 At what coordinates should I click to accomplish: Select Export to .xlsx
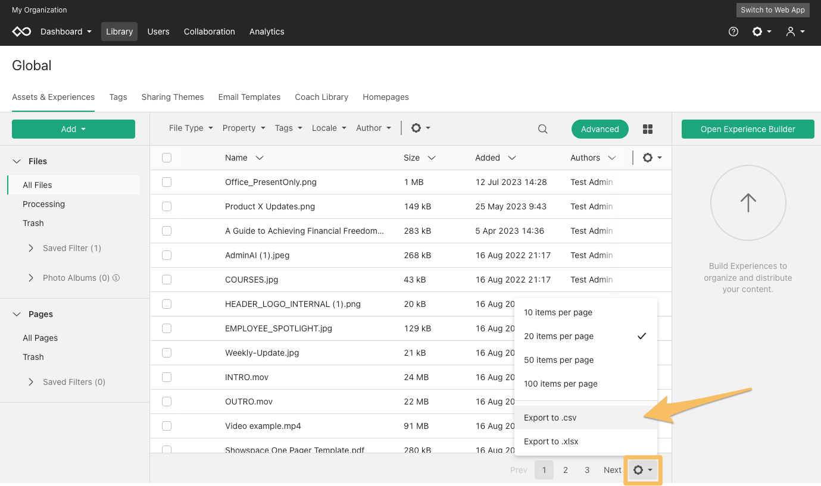586,441
